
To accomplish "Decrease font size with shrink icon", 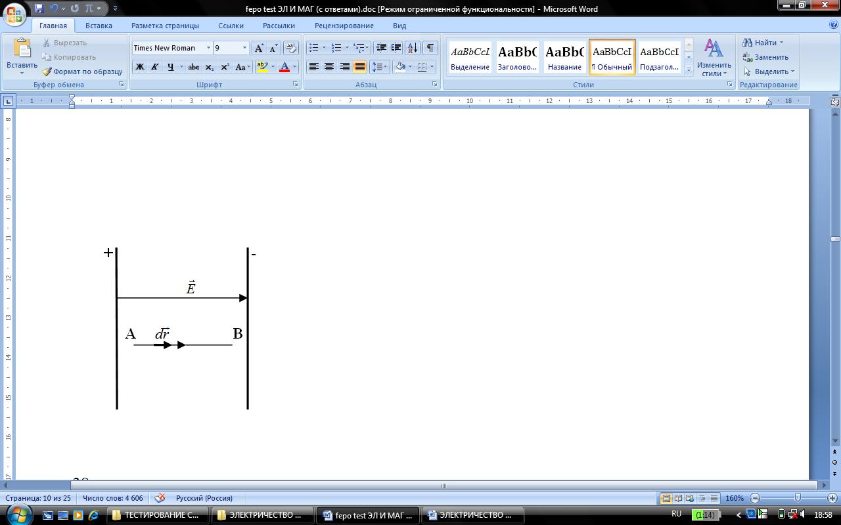I will (x=274, y=48).
